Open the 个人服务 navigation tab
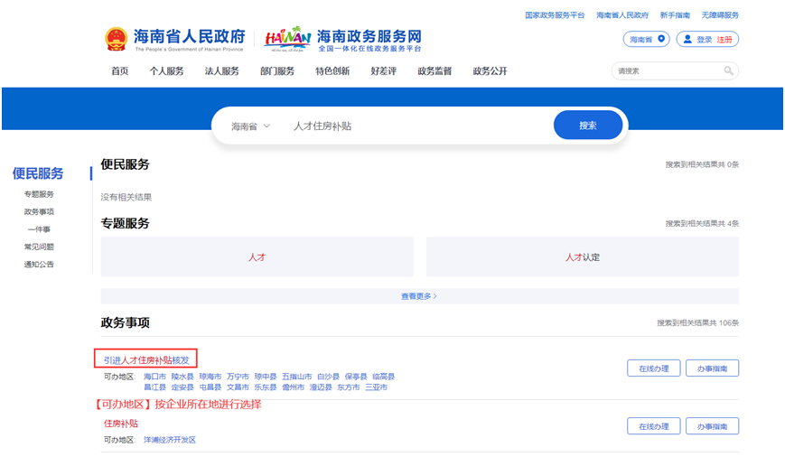785x466 pixels. click(x=167, y=71)
